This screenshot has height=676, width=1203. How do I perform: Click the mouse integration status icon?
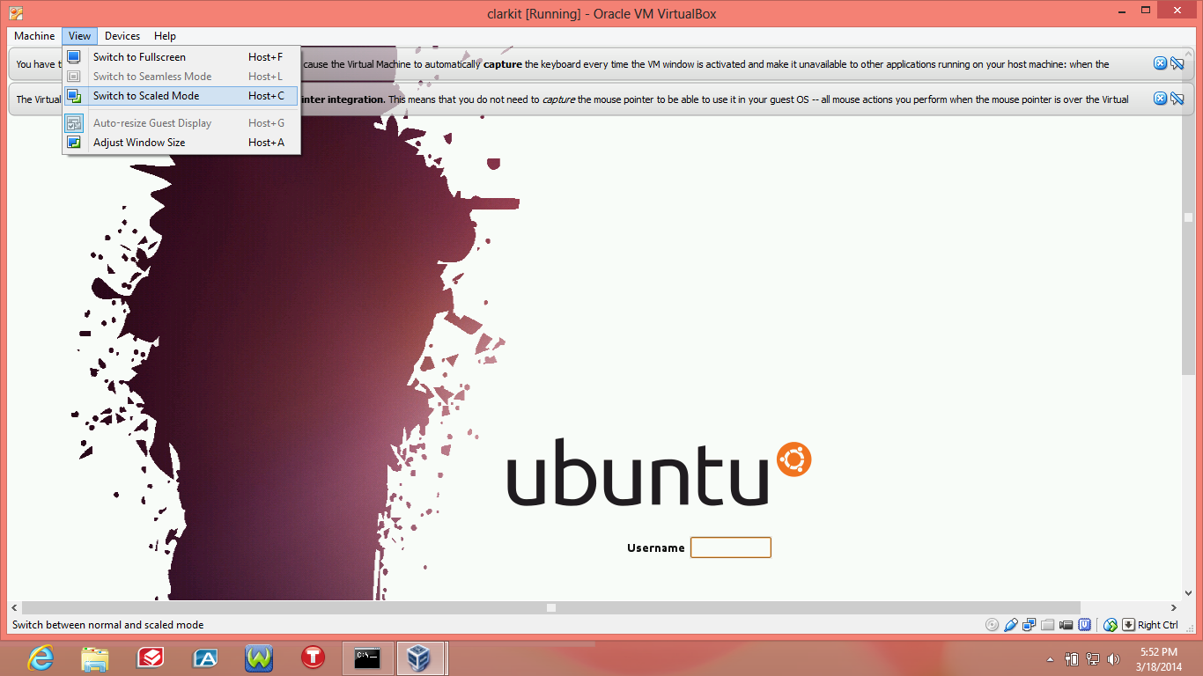click(x=1111, y=625)
